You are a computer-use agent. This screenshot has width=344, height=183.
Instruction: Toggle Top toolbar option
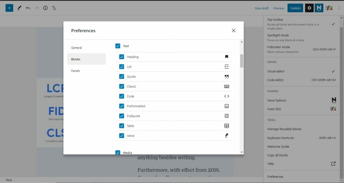(301, 24)
